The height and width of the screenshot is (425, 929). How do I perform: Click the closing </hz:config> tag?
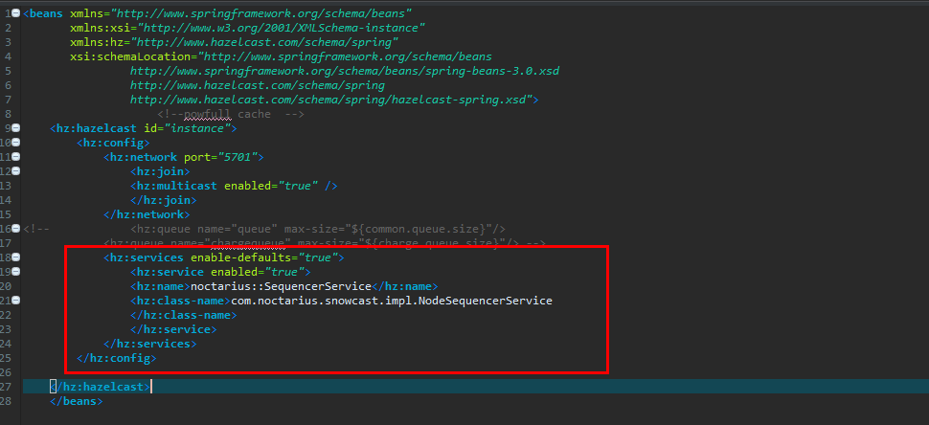pyautogui.click(x=116, y=358)
